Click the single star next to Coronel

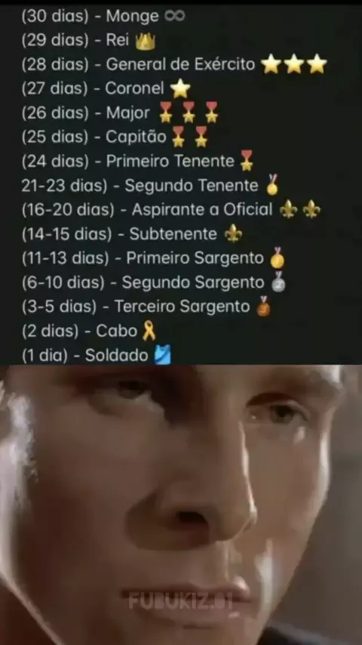tap(180, 88)
